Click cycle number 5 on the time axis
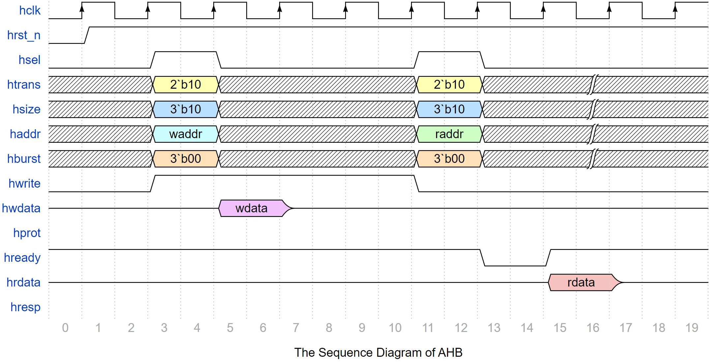The image size is (710, 362). coord(230,328)
